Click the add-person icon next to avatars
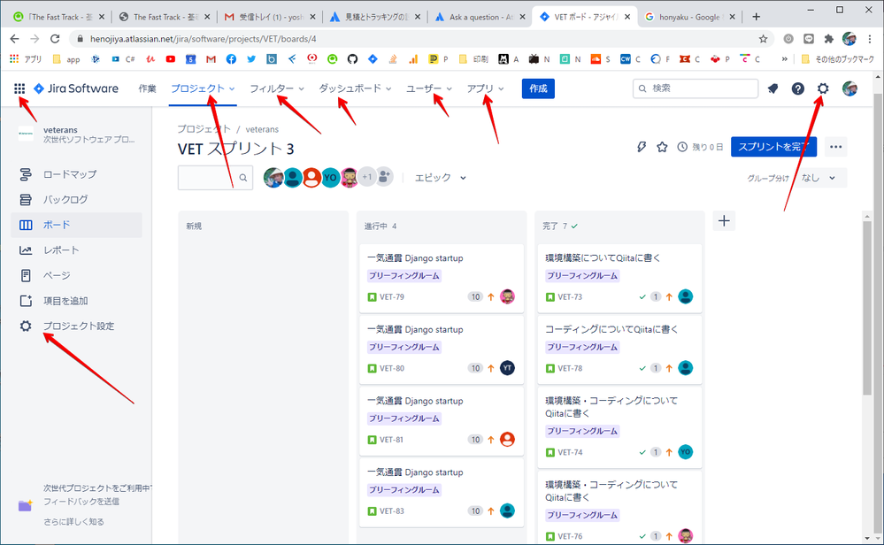 tap(383, 177)
